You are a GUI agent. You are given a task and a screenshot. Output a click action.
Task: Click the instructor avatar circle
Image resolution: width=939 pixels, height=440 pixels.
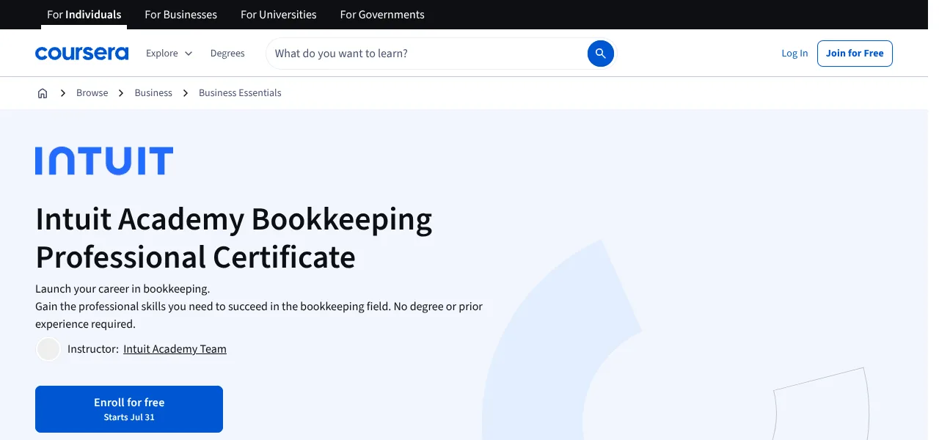tap(48, 349)
